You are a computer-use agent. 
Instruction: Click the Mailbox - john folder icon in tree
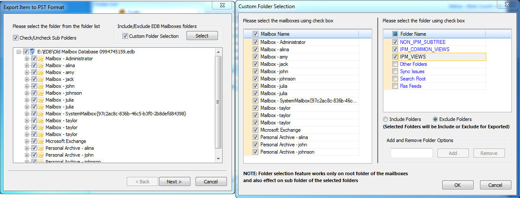click(41, 86)
